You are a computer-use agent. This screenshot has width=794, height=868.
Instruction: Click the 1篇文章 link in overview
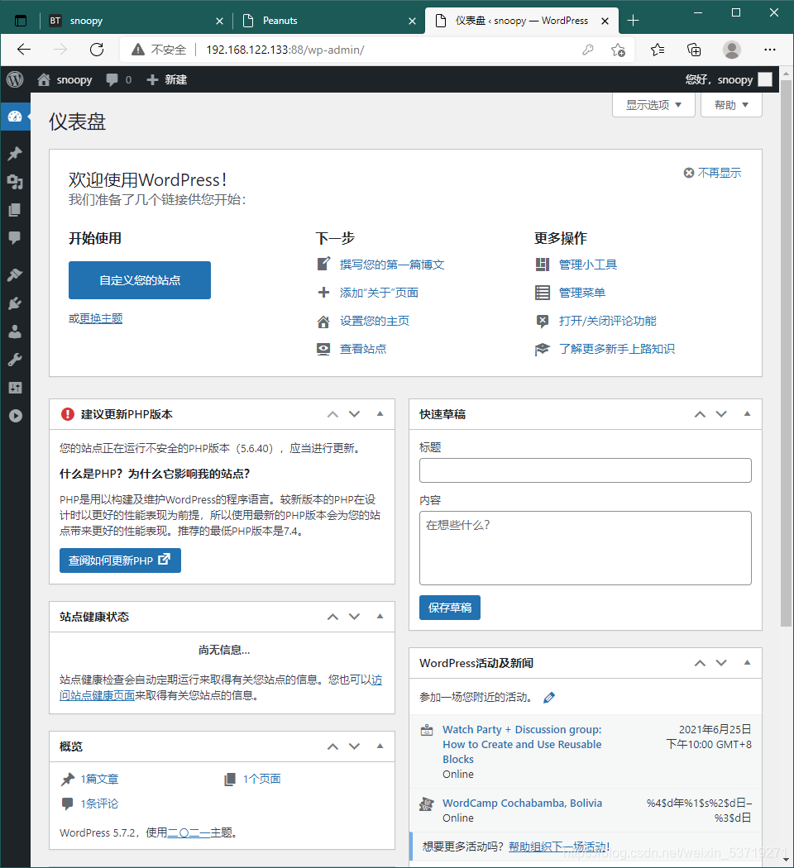pyautogui.click(x=100, y=779)
